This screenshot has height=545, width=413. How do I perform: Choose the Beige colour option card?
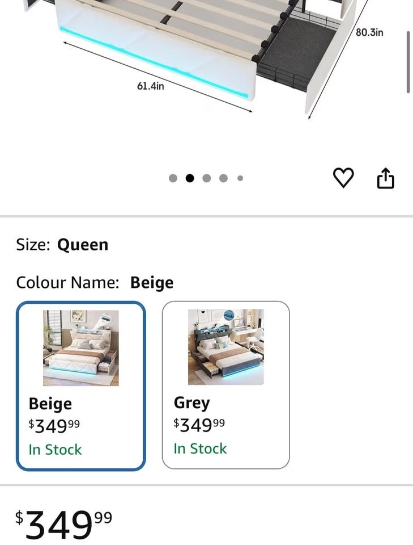(x=81, y=386)
